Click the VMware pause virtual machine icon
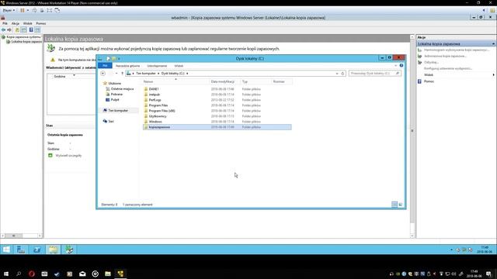This screenshot has height=279, width=497. point(23,10)
